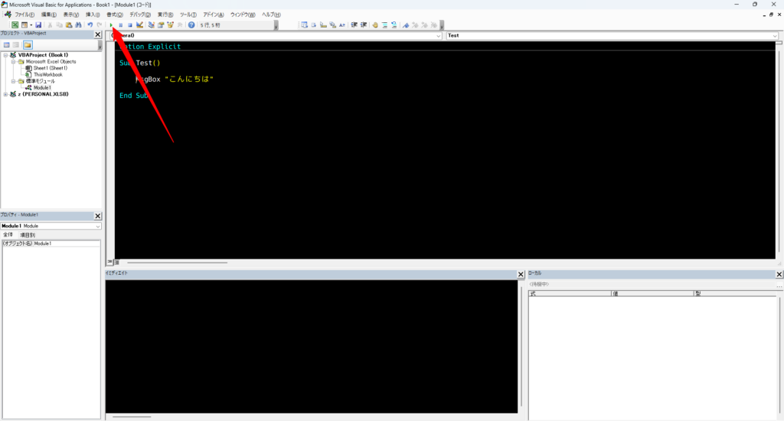784x421 pixels.
Task: Toggle Folders view in Project Explorer
Action: (x=28, y=45)
